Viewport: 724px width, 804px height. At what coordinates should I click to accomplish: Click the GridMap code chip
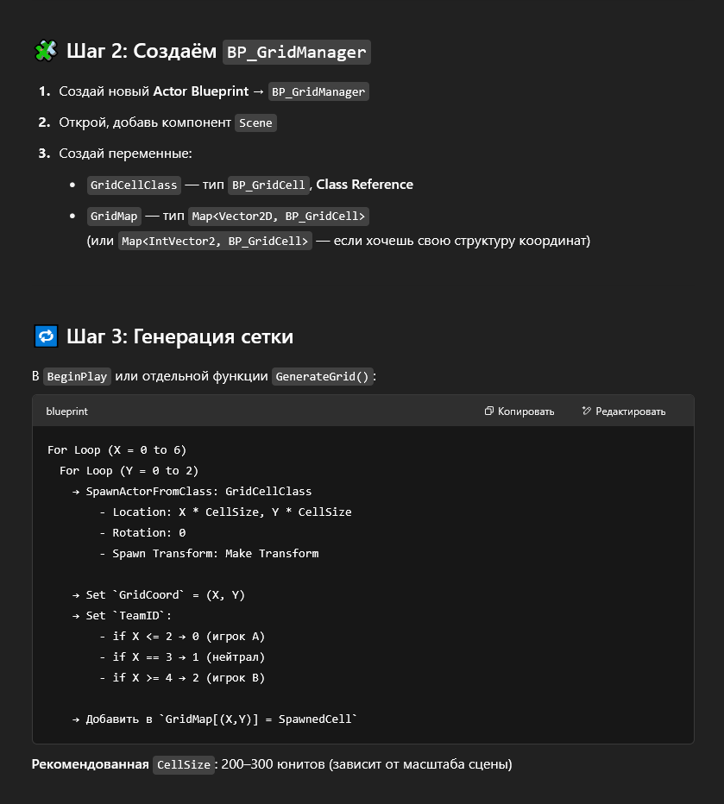114,216
